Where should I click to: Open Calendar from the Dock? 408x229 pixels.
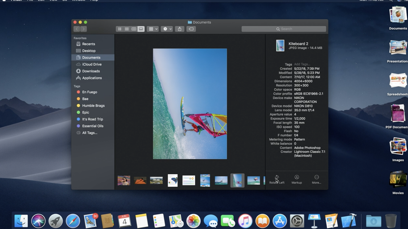pyautogui.click(x=124, y=221)
